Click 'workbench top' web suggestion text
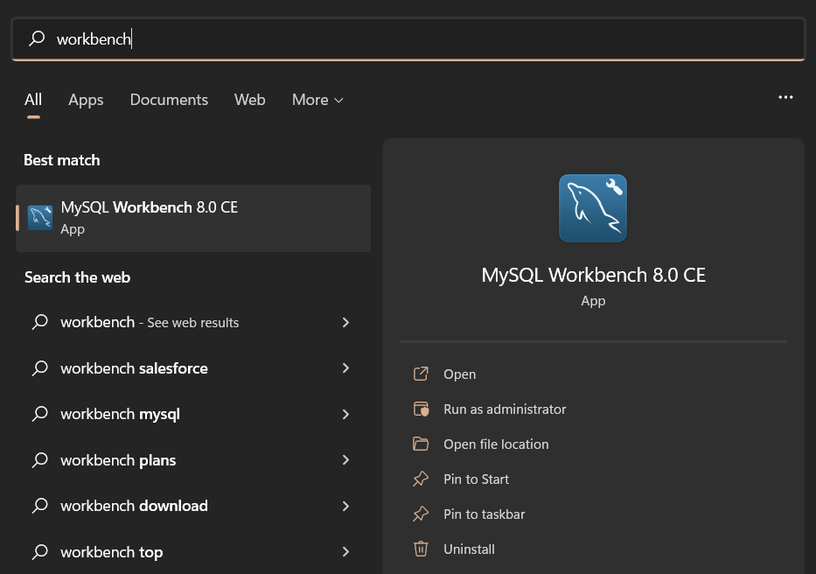816x574 pixels. (111, 551)
